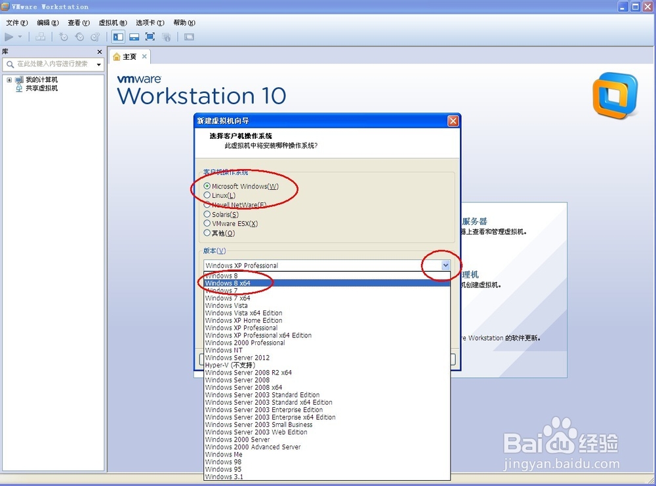Click the Power On play toolbar icon
This screenshot has height=486, width=656.
pyautogui.click(x=9, y=37)
